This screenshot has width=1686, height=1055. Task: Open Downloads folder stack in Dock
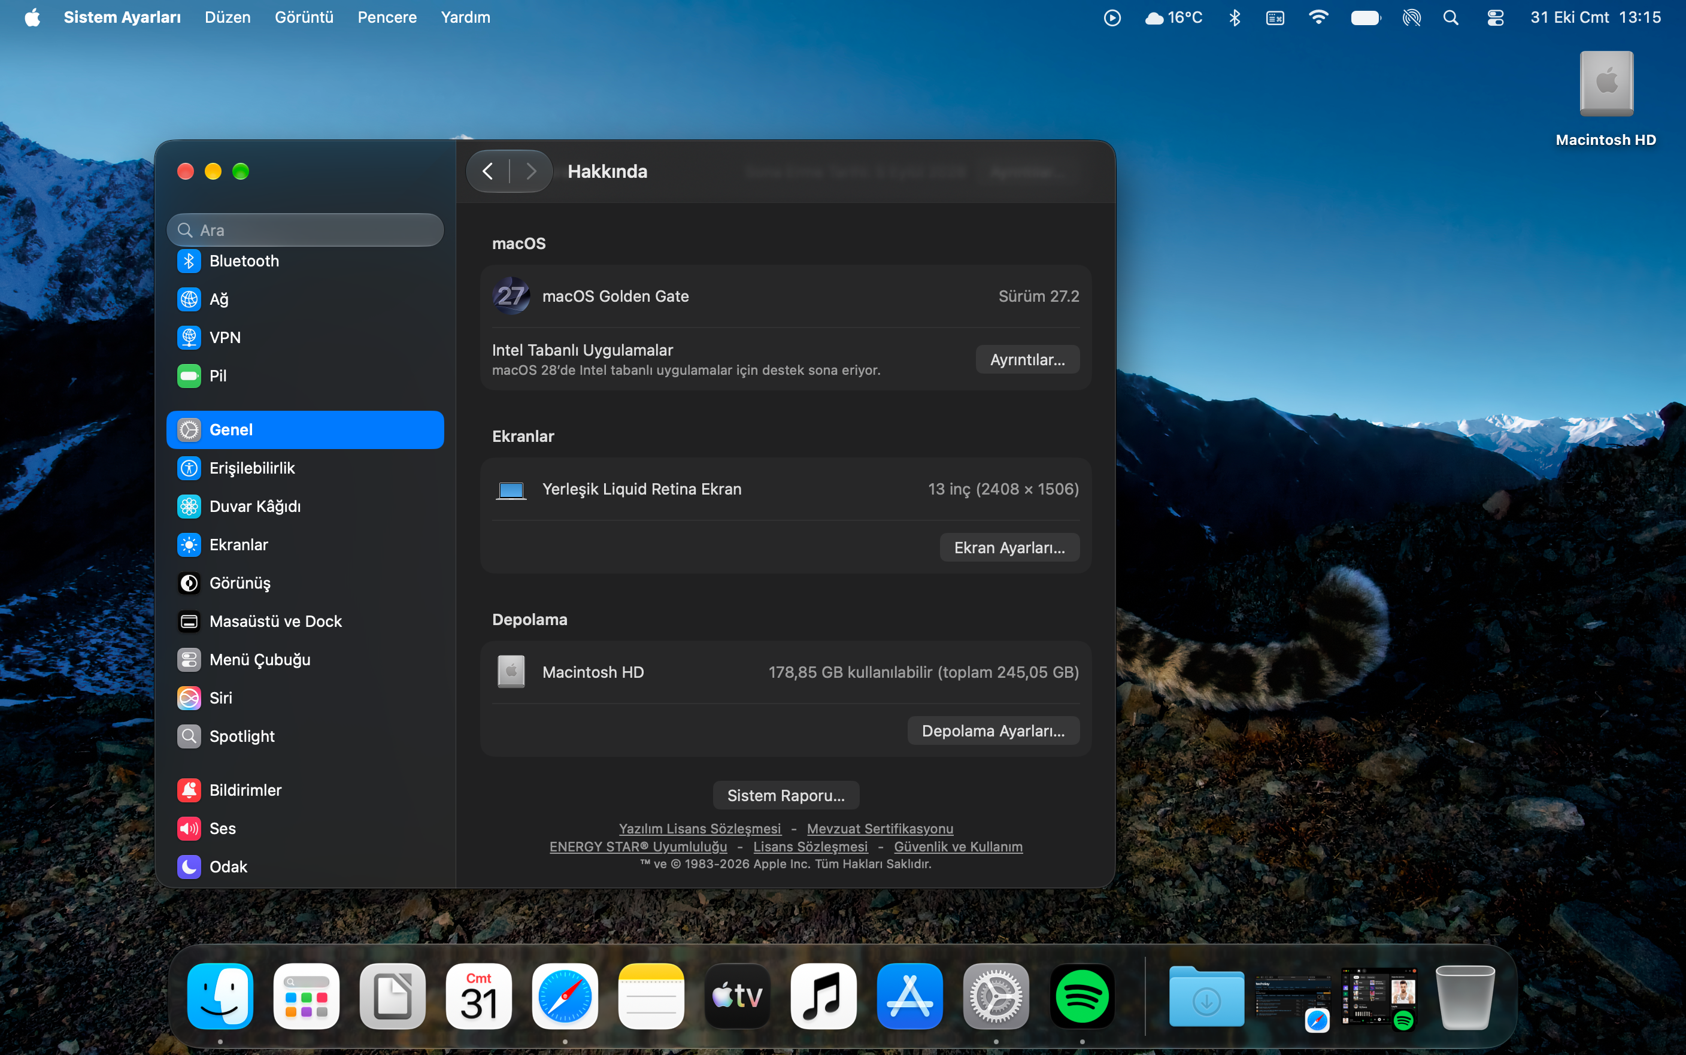[1206, 996]
